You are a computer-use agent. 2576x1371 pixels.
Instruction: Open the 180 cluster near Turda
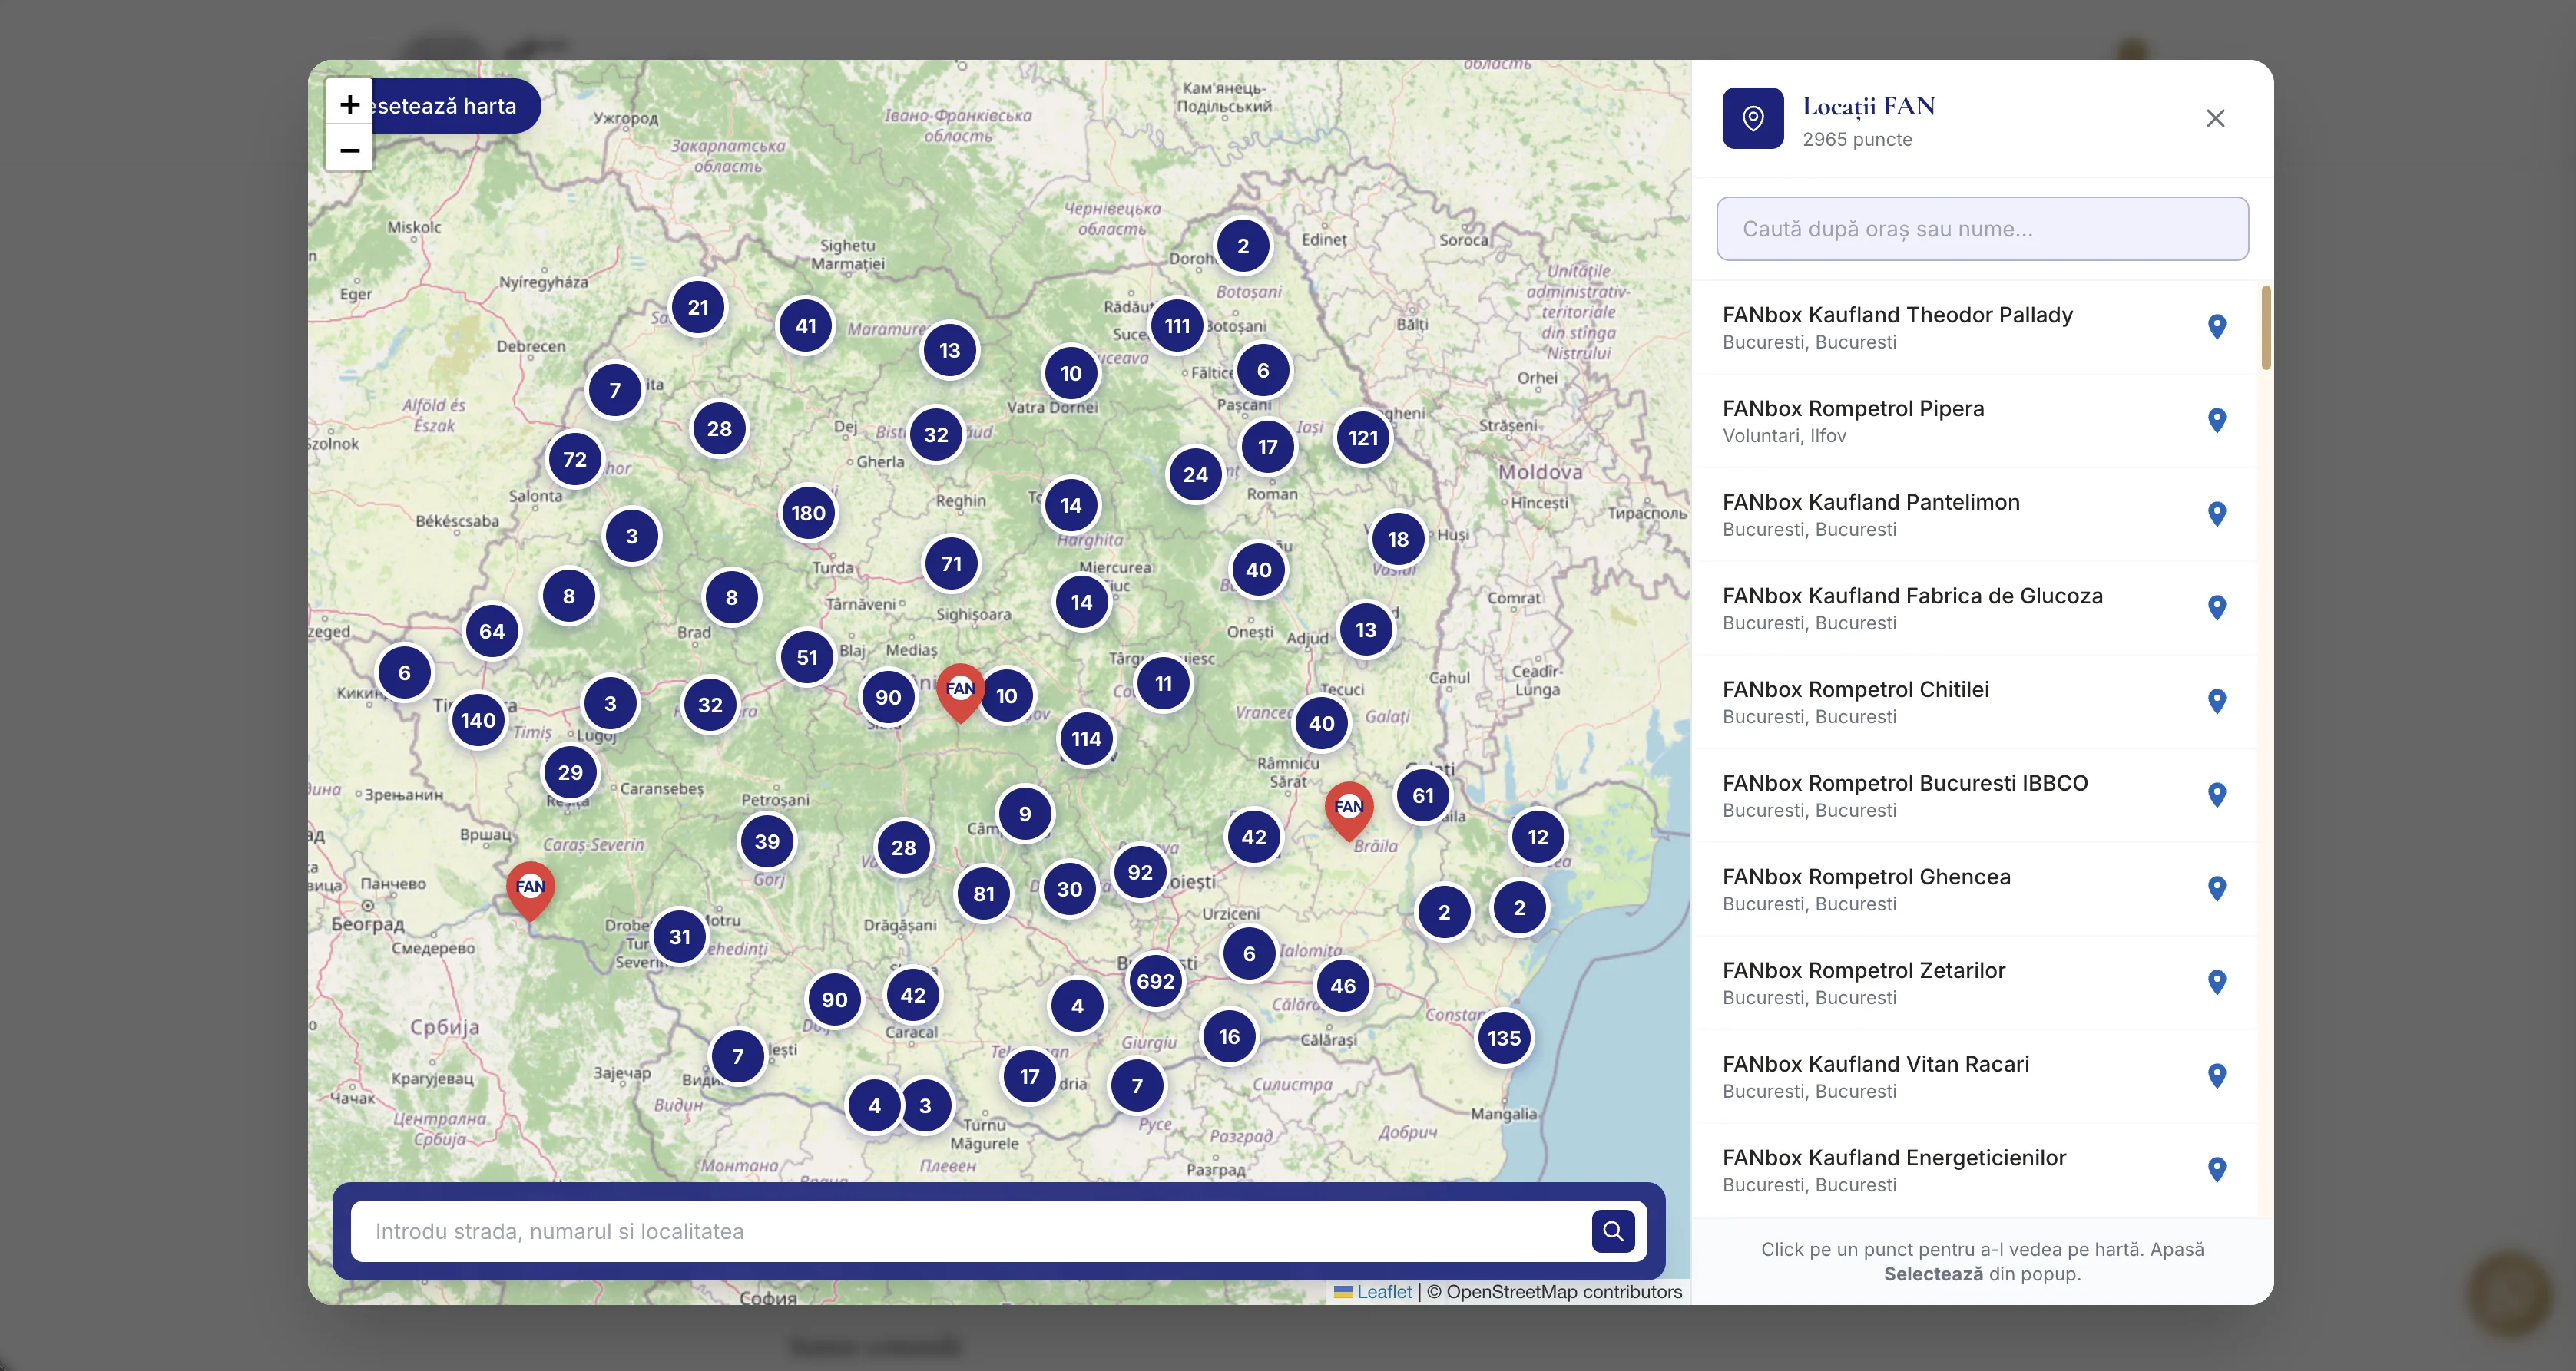(808, 513)
